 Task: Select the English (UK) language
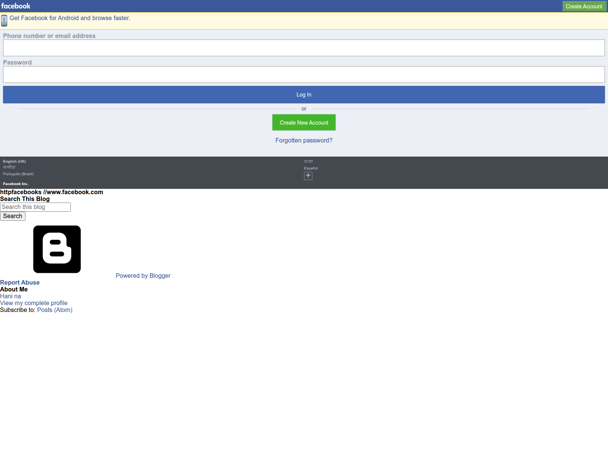(14, 161)
